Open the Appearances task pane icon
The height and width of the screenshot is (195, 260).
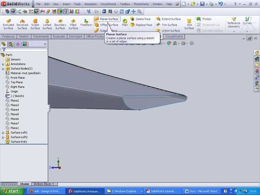point(257,83)
